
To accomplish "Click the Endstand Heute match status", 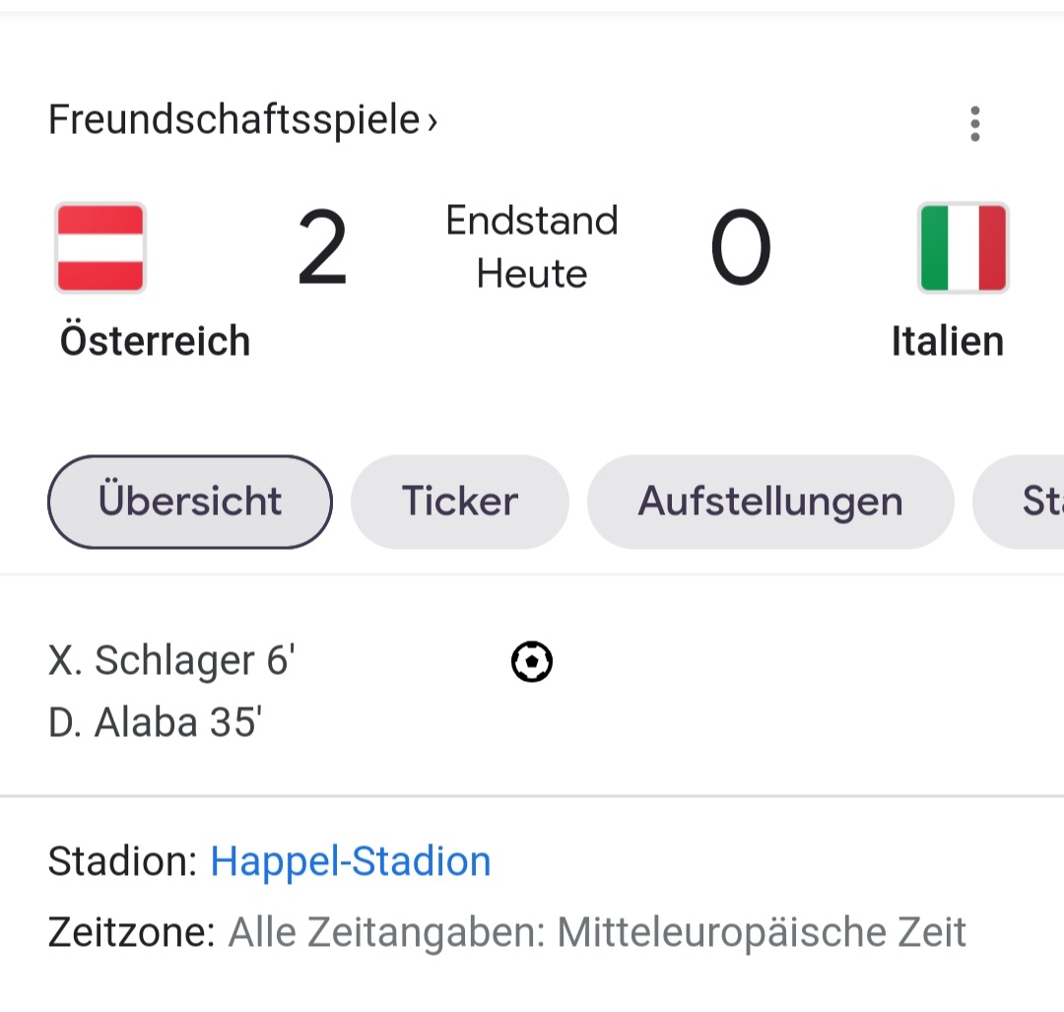I will 532,247.
